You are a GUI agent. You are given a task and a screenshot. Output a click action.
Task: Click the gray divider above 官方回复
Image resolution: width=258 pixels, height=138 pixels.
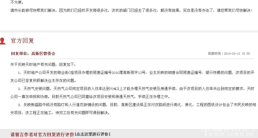coord(129,31)
